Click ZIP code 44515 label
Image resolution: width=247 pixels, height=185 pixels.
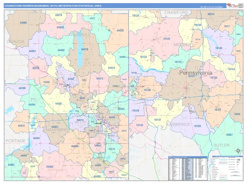tap(80, 120)
